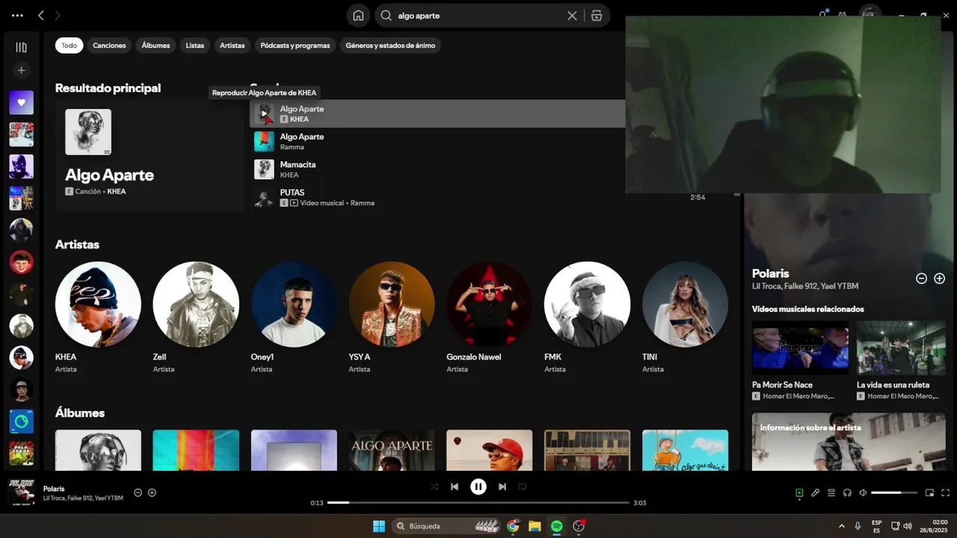Pause the current track
957x538 pixels.
coord(478,486)
